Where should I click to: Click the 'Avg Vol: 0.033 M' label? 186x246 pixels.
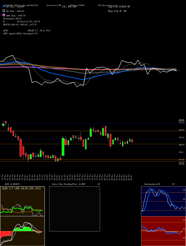click(x=119, y=6)
